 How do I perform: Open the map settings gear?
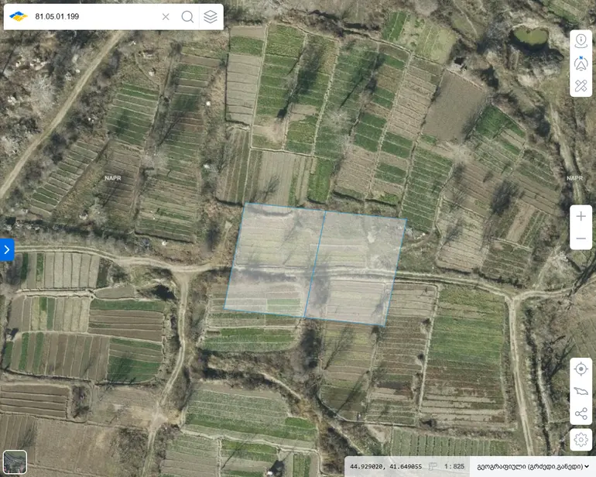(581, 440)
